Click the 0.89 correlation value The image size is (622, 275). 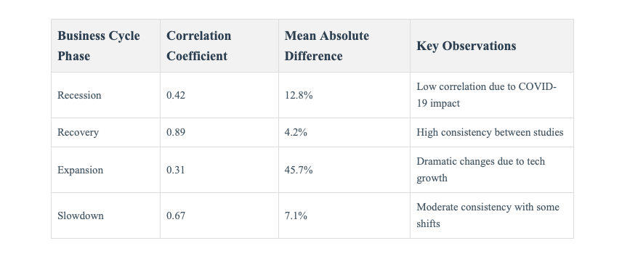(x=176, y=132)
